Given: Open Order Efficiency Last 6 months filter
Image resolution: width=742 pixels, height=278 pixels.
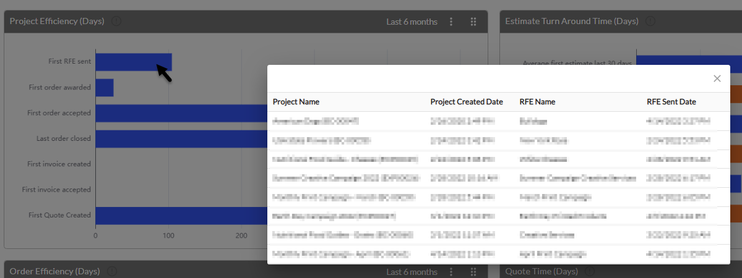Looking at the screenshot, I should click(x=412, y=272).
